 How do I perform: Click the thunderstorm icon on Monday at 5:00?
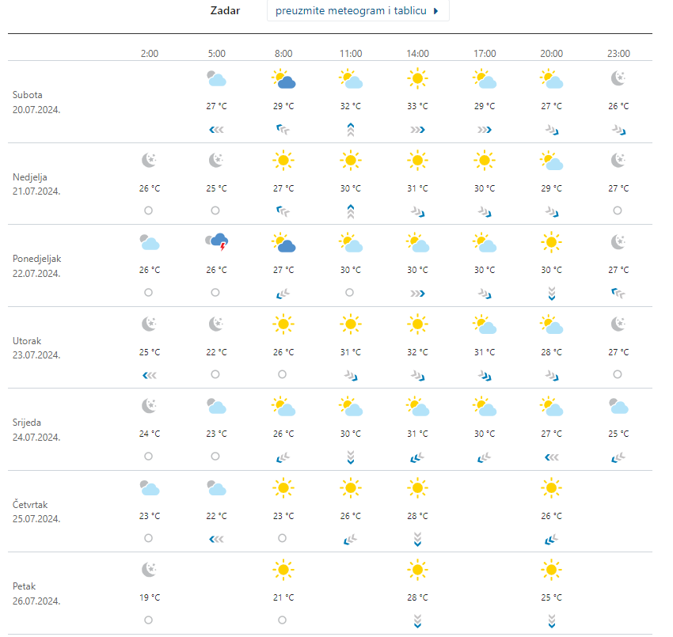217,242
